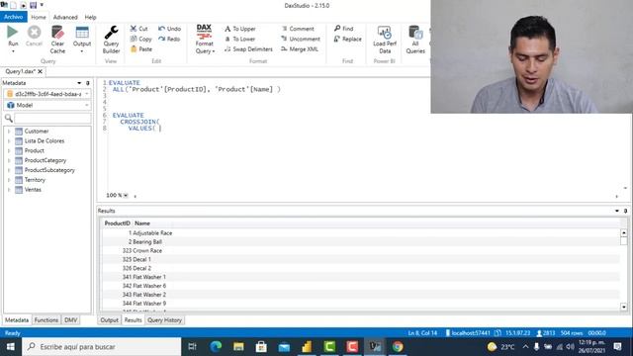The height and width of the screenshot is (356, 633).
Task: Copy the selected query text
Action: [140, 39]
